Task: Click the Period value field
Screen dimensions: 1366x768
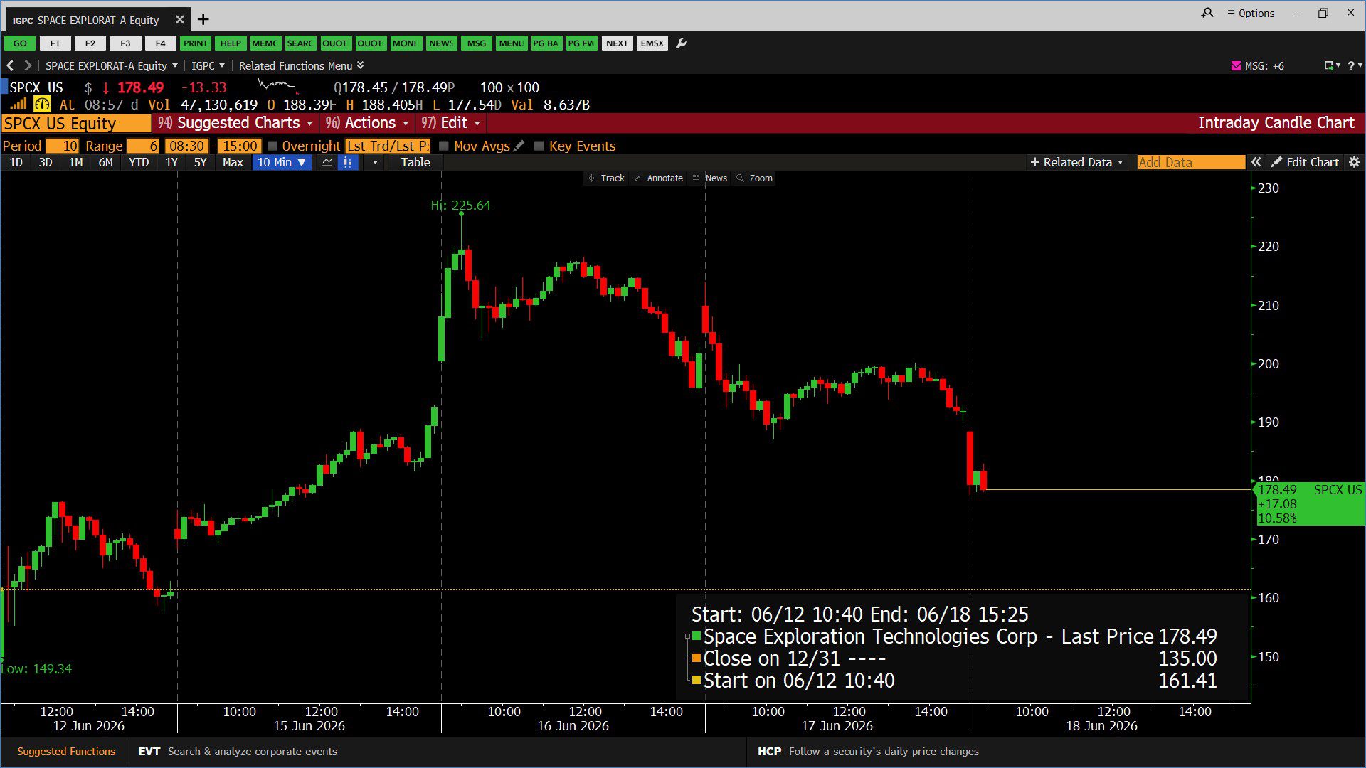Action: click(x=63, y=146)
